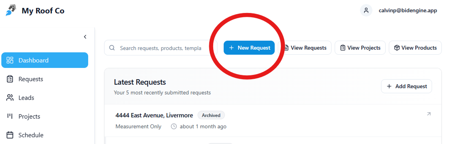Image resolution: width=449 pixels, height=144 pixels.
Task: Click the Archived status badge
Action: [x=211, y=115]
